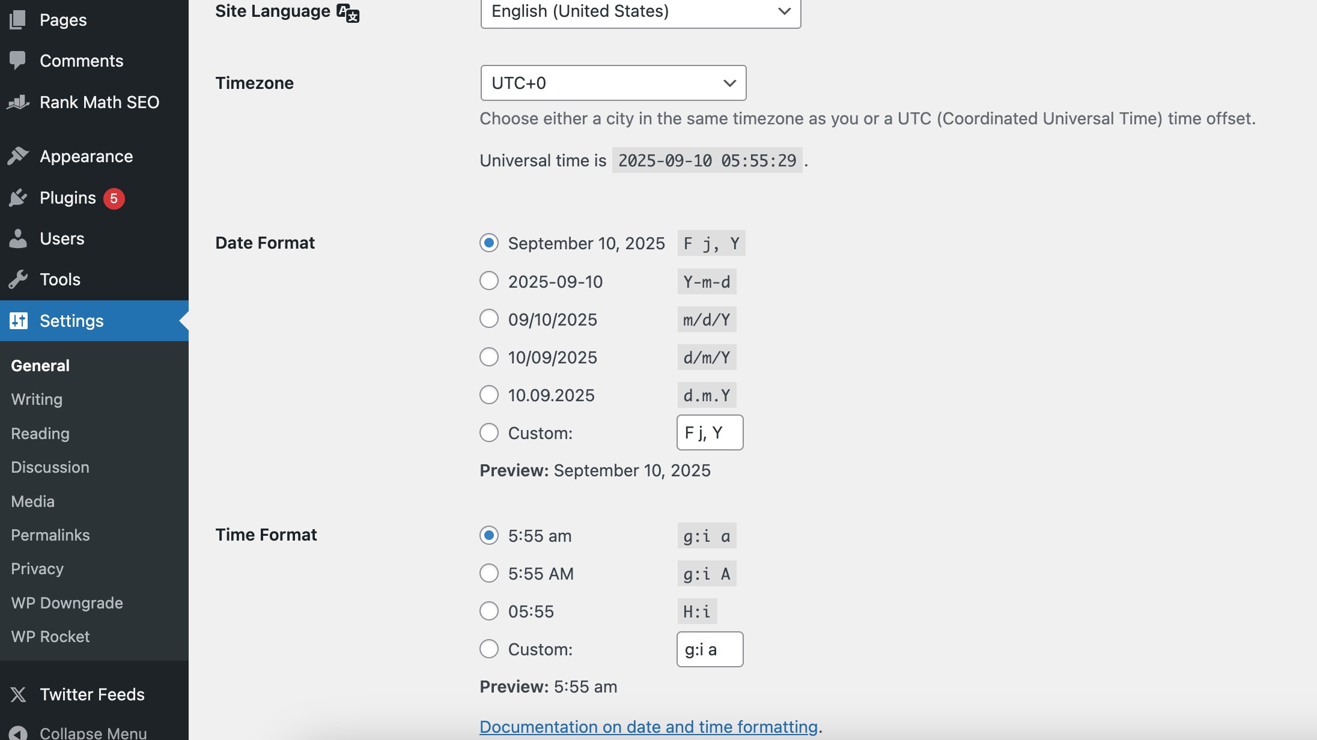Select the 5:55 am time format radio
1317x740 pixels.
489,535
